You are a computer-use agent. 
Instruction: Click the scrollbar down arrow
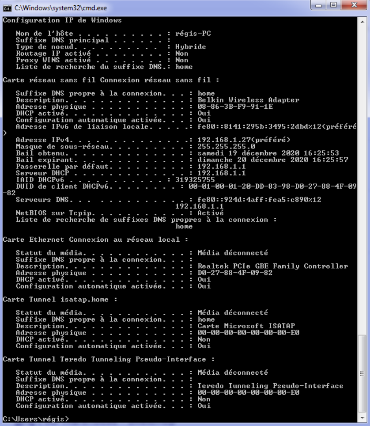(362, 418)
